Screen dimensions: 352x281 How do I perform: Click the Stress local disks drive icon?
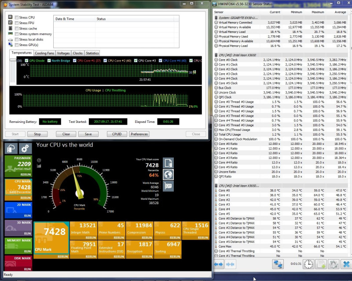click(x=10, y=40)
